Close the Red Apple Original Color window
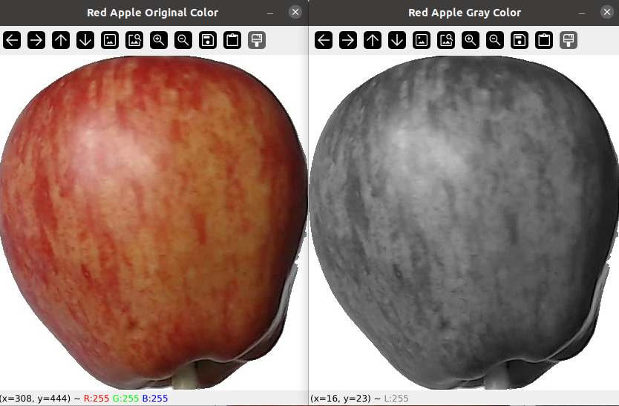This screenshot has height=406, width=619. pos(295,12)
